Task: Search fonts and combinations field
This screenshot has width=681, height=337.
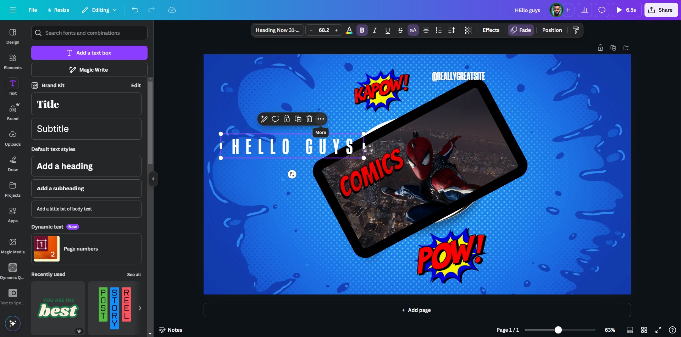Action: pos(89,33)
